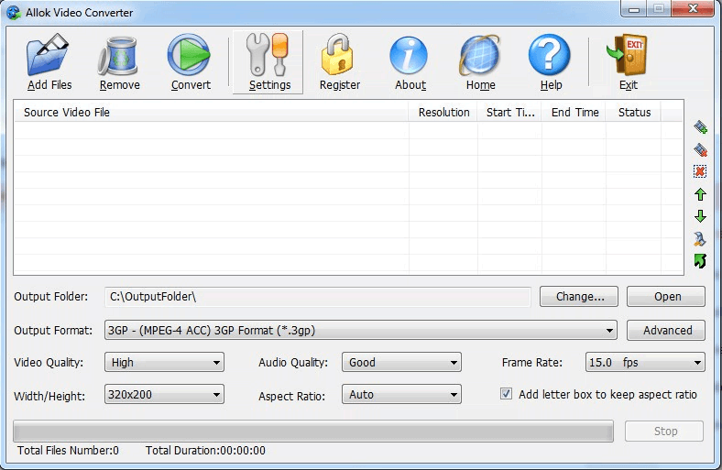Image resolution: width=722 pixels, height=470 pixels.
Task: Open Settings from the toolbar
Action: [x=268, y=62]
